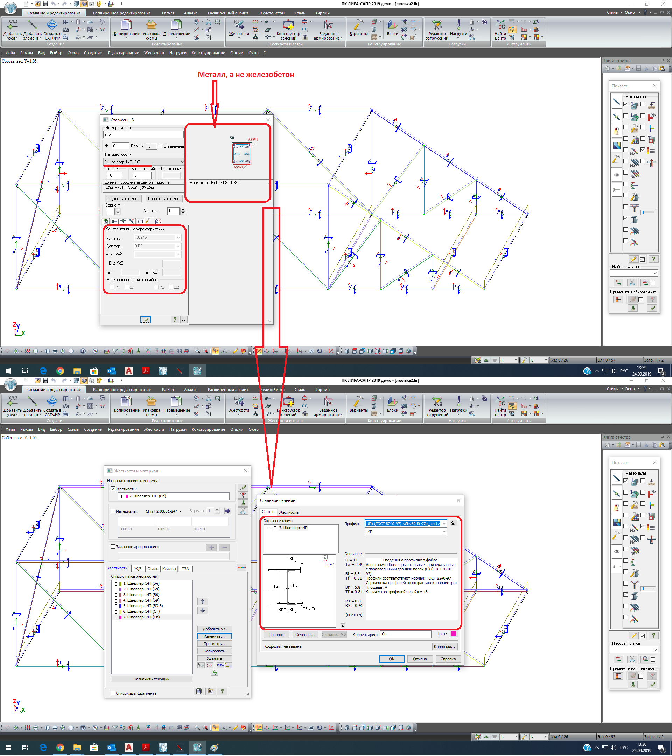Switch to Жесткость tab in Стальное сечение dialog
The image size is (672, 756).
[288, 512]
